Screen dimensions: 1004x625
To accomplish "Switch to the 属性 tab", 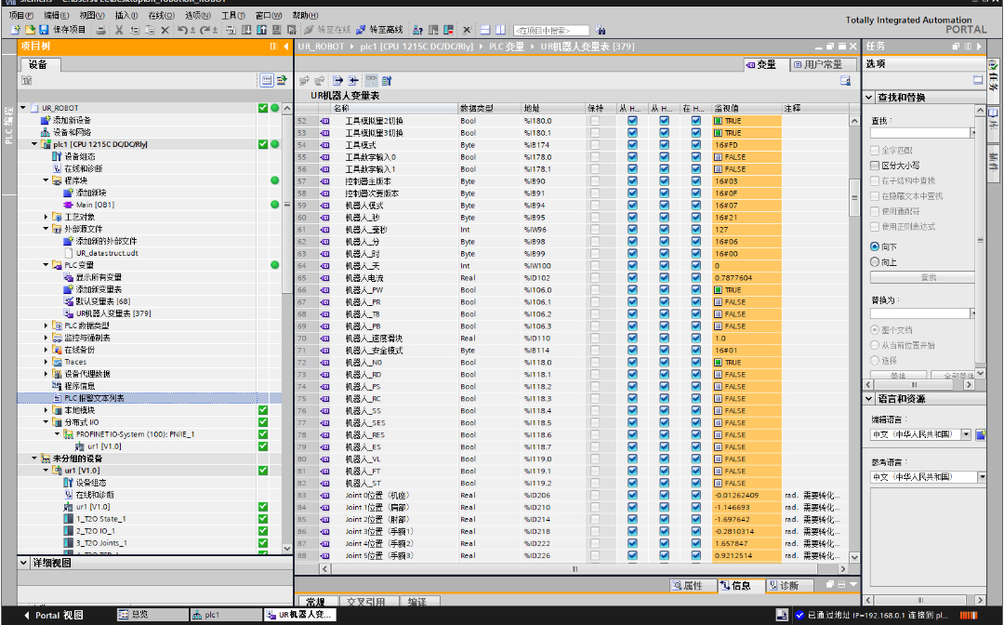I will click(x=693, y=585).
